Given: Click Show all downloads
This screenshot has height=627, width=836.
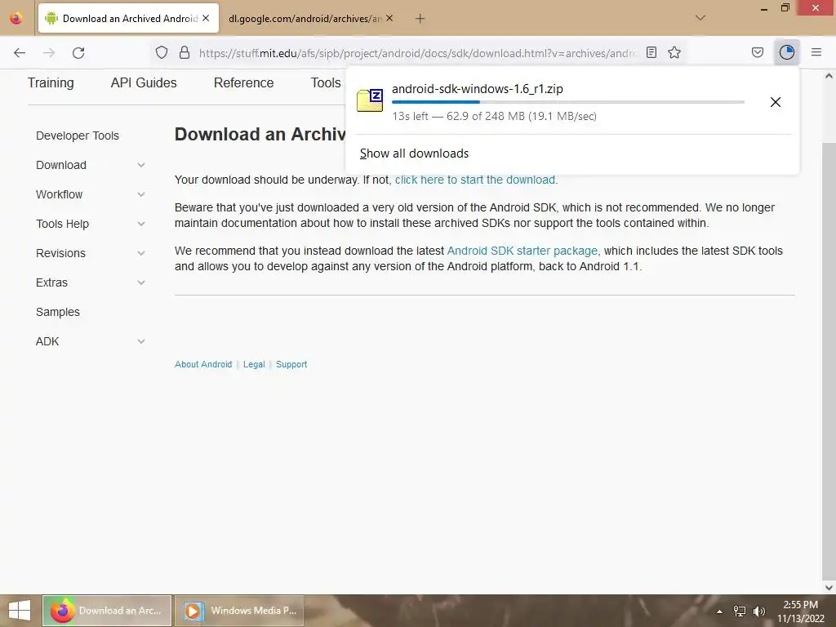Looking at the screenshot, I should click(414, 153).
